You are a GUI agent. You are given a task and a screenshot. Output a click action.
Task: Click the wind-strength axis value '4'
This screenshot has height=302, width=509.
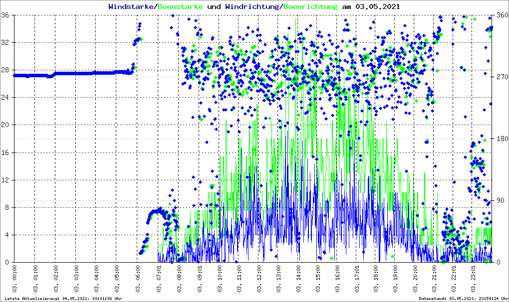[7, 235]
